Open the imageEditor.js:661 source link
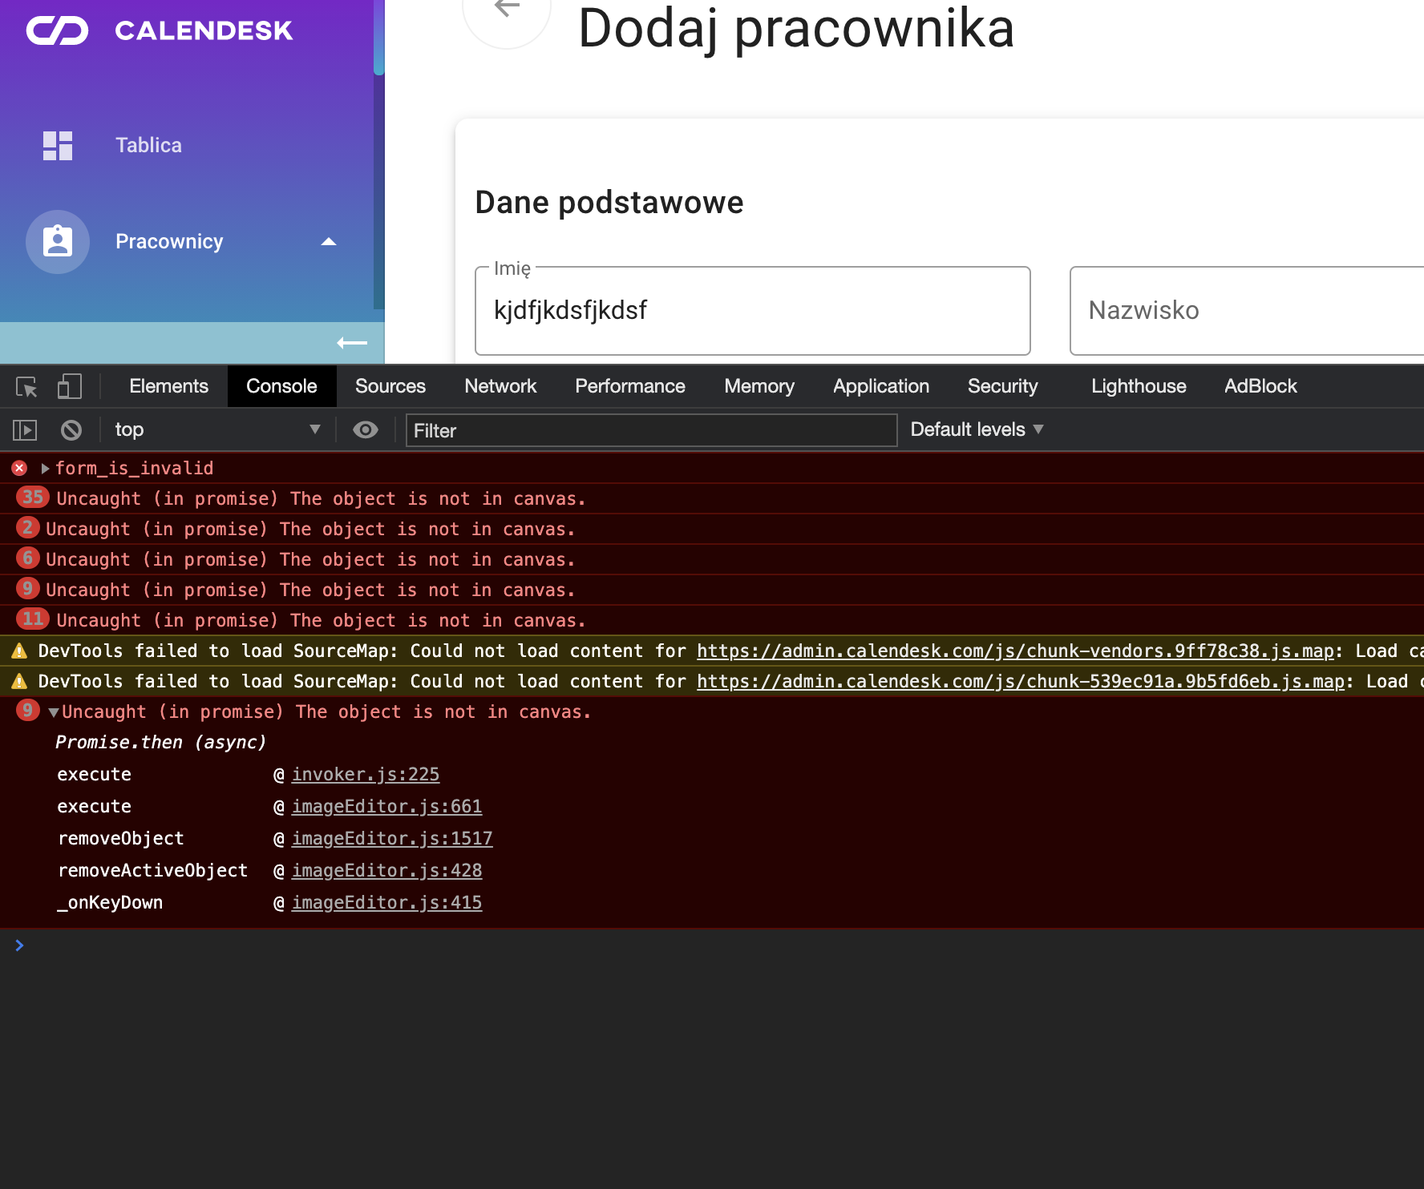 (x=387, y=806)
